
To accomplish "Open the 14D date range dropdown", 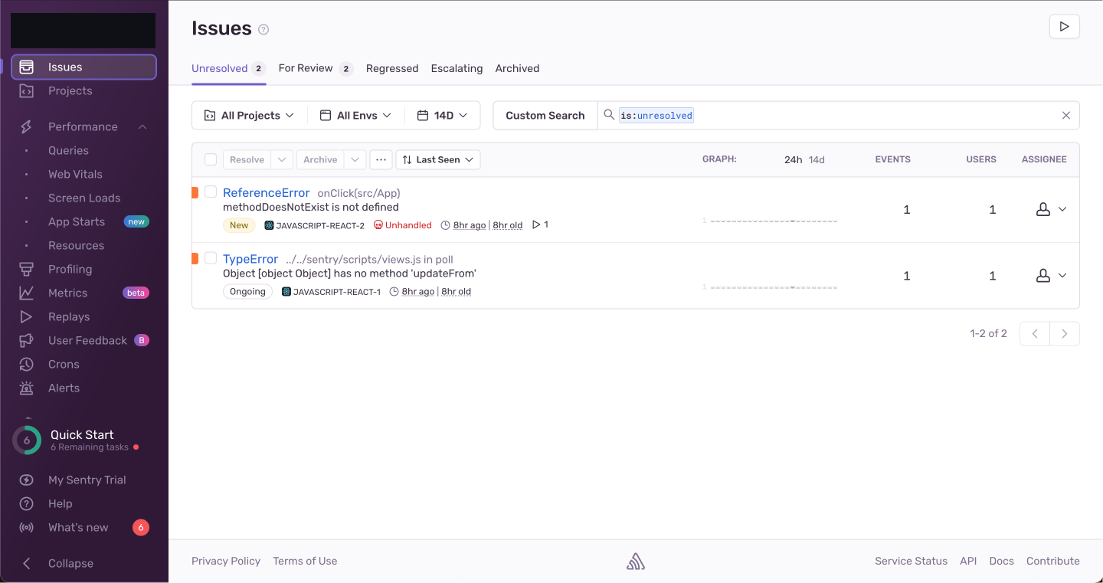I will point(442,116).
